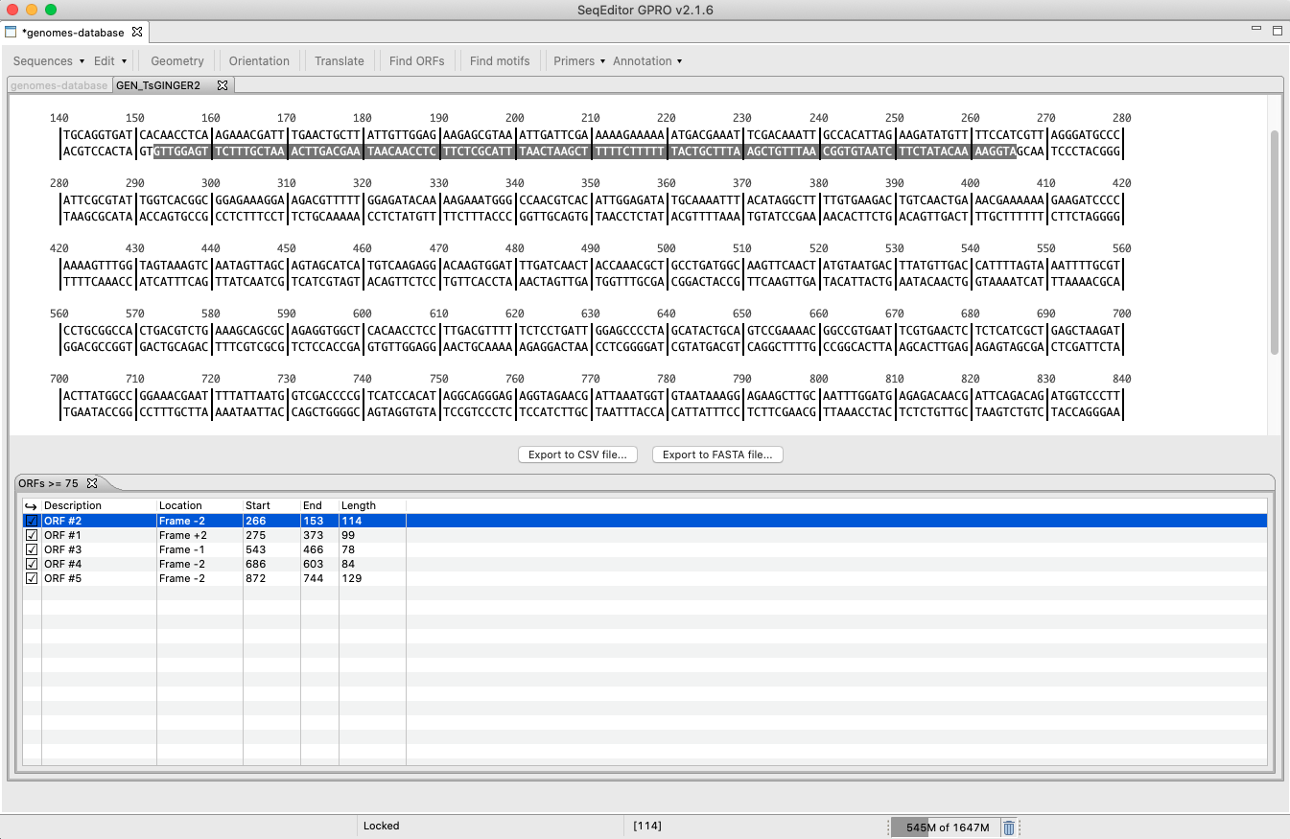Click the sequence view vertical scrollbar

click(x=1274, y=240)
